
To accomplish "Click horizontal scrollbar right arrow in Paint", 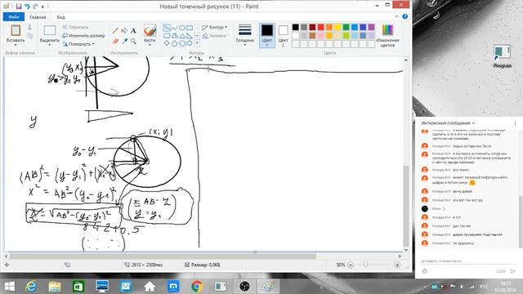I will 400,256.
